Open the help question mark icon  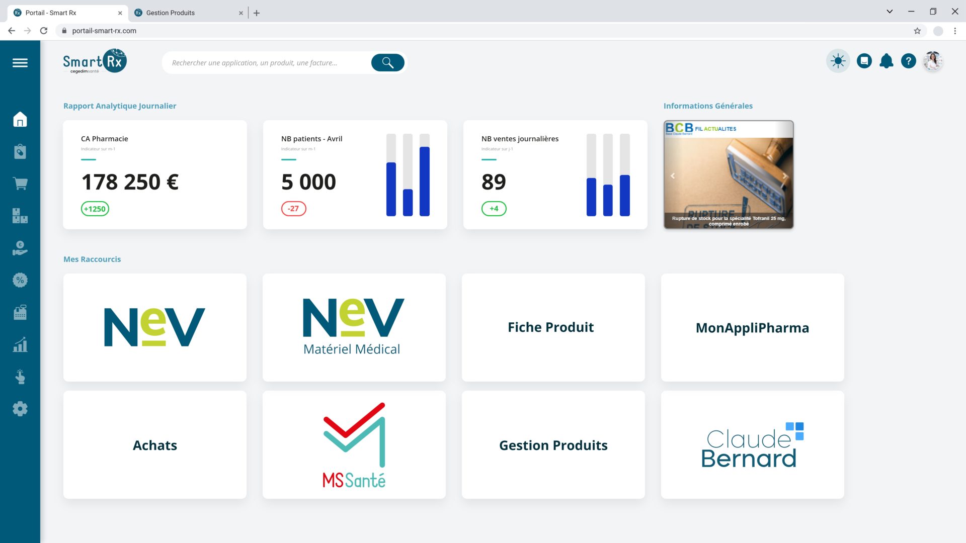tap(909, 61)
